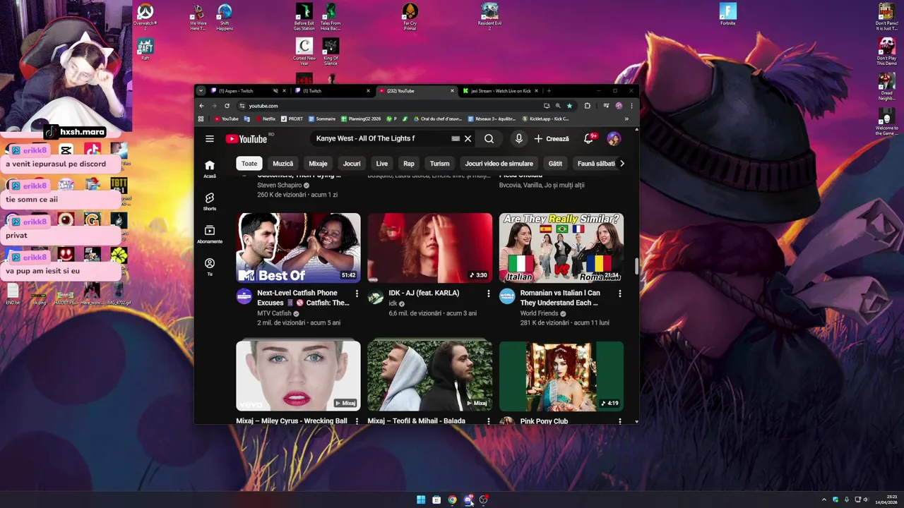Open Abonamente in the sidebar
The height and width of the screenshot is (508, 904).
point(210,234)
